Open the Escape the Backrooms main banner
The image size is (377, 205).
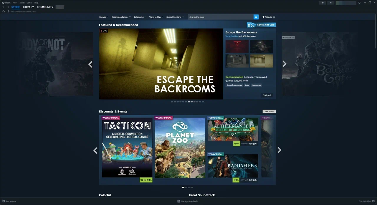[x=161, y=64]
